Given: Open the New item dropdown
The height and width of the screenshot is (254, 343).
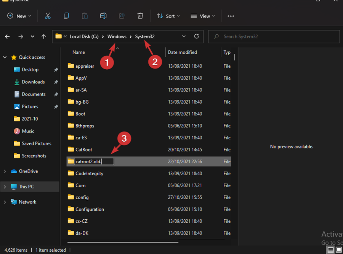Looking at the screenshot, I should (19, 16).
